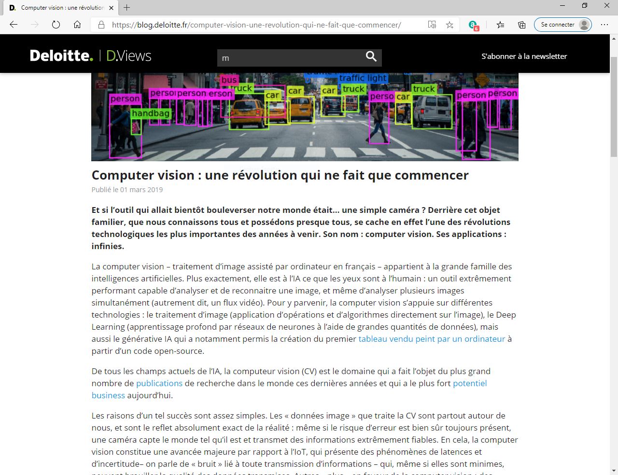Click the search magnifier on Deloitte header
Image resolution: width=618 pixels, height=475 pixels.
pos(371,56)
